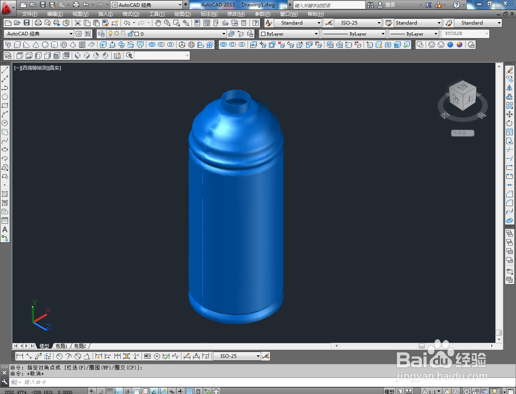The height and width of the screenshot is (394, 516).
Task: Switch to the 布局1 layout tab
Action: coord(61,346)
